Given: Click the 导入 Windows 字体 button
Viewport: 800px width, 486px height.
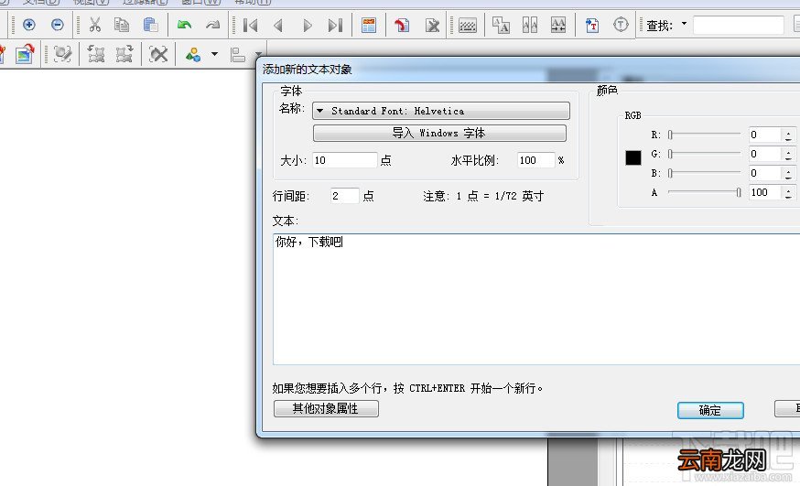Looking at the screenshot, I should point(439,133).
